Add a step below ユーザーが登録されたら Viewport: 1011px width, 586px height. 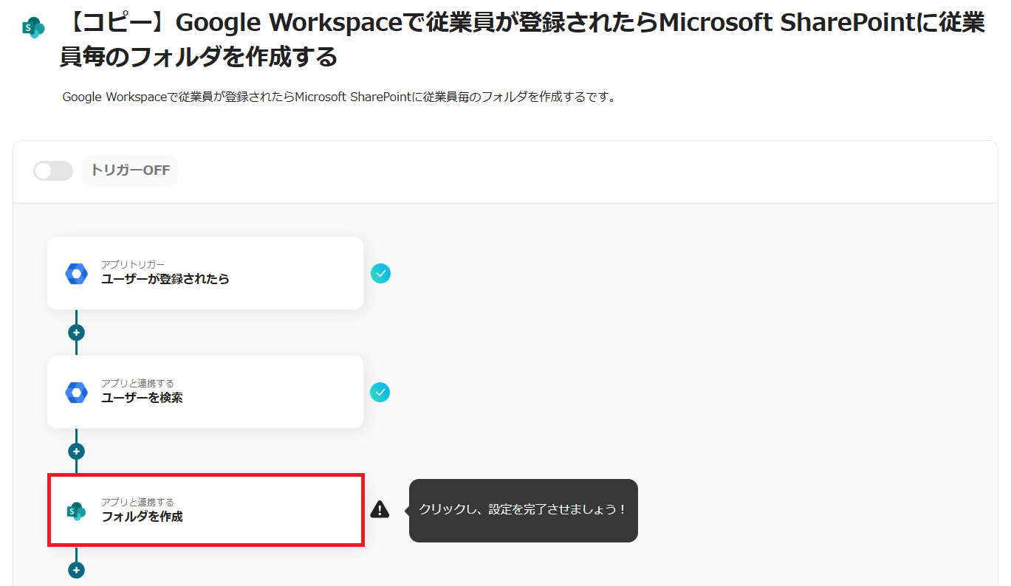76,332
